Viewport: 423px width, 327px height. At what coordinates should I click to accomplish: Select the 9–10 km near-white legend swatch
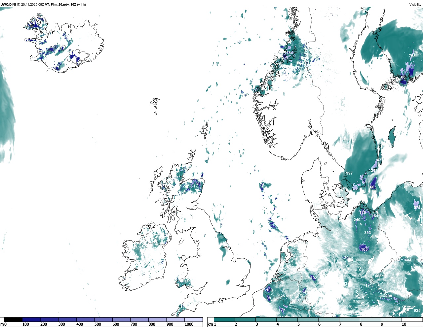click(x=391, y=320)
